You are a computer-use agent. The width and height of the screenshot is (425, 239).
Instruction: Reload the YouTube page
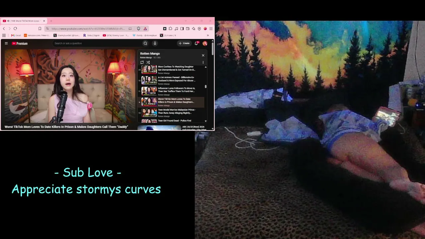pyautogui.click(x=15, y=29)
